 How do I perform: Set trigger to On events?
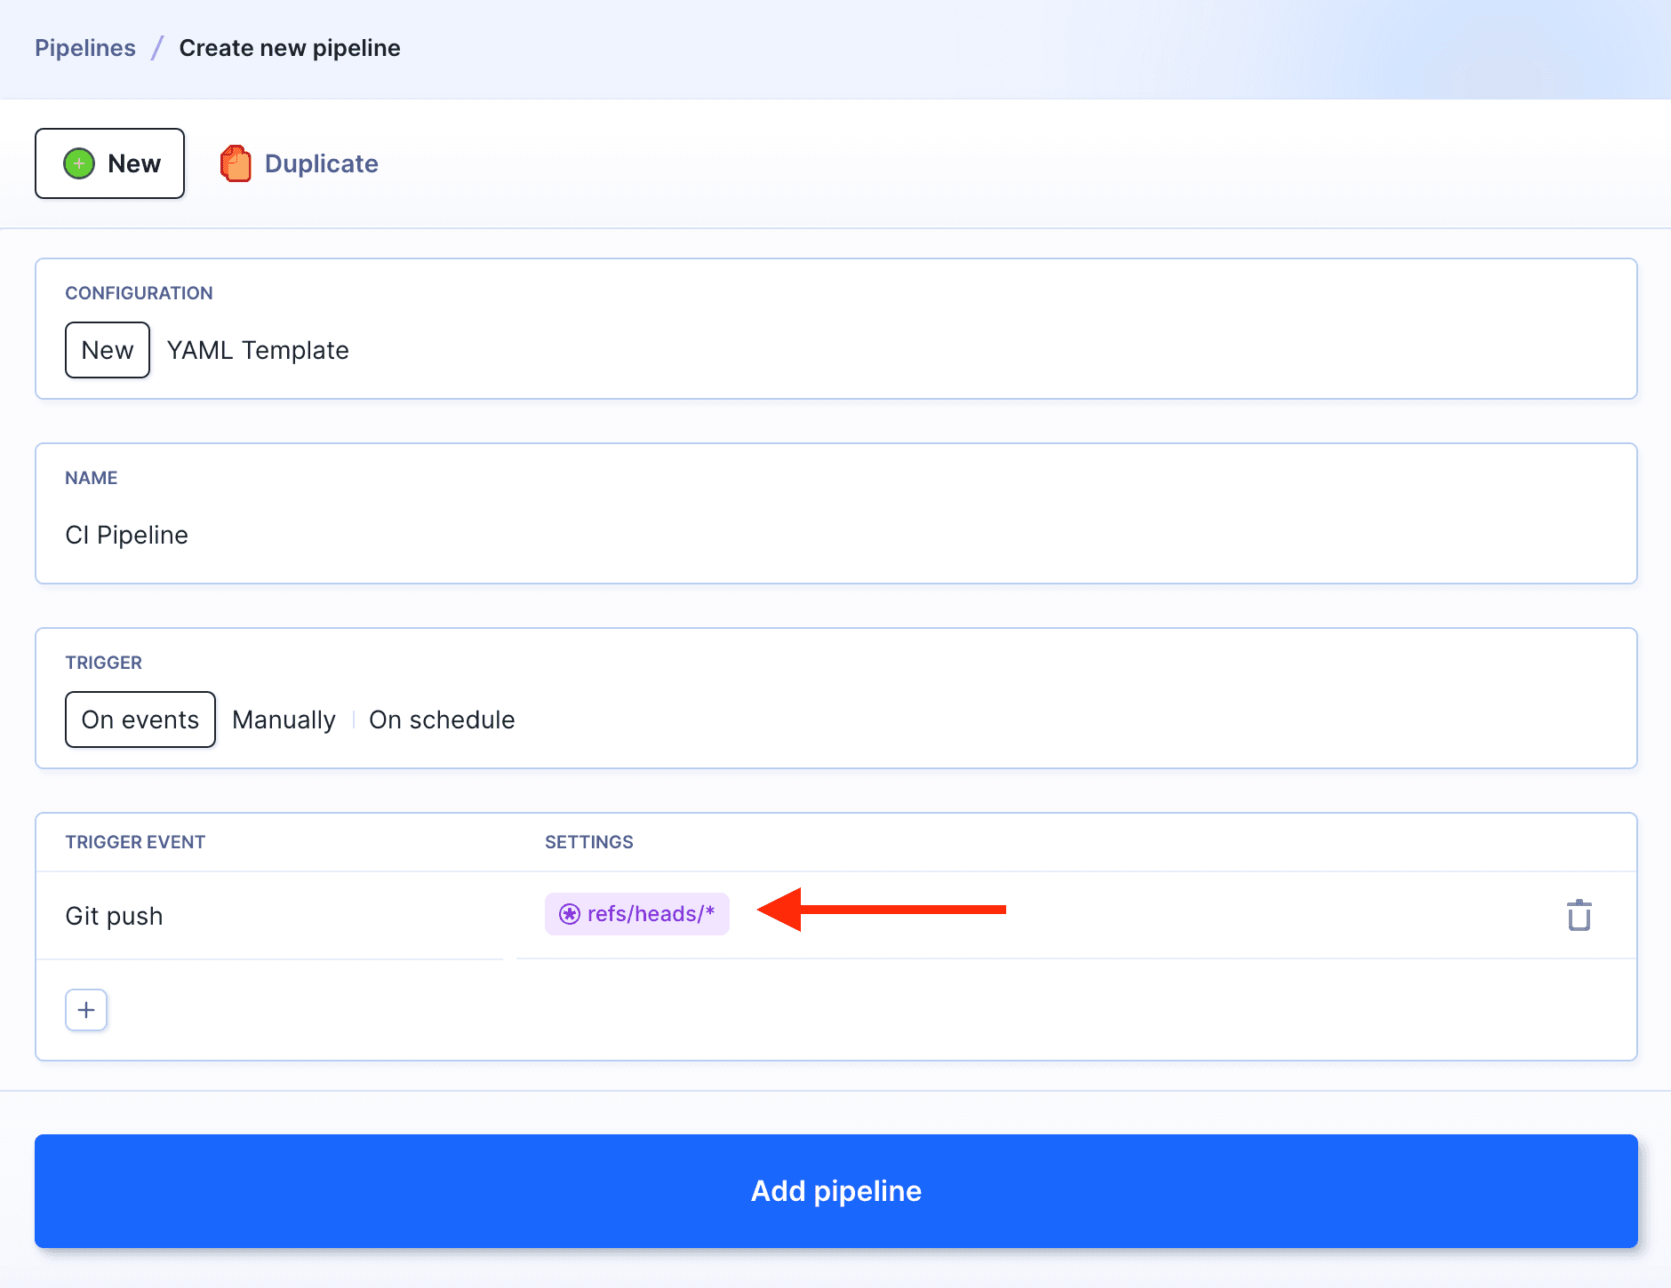[140, 720]
